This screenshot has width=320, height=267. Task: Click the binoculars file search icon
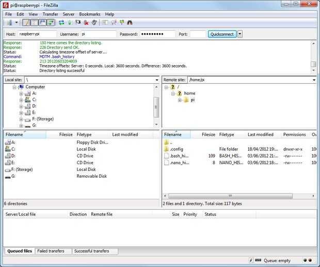[x=130, y=23]
